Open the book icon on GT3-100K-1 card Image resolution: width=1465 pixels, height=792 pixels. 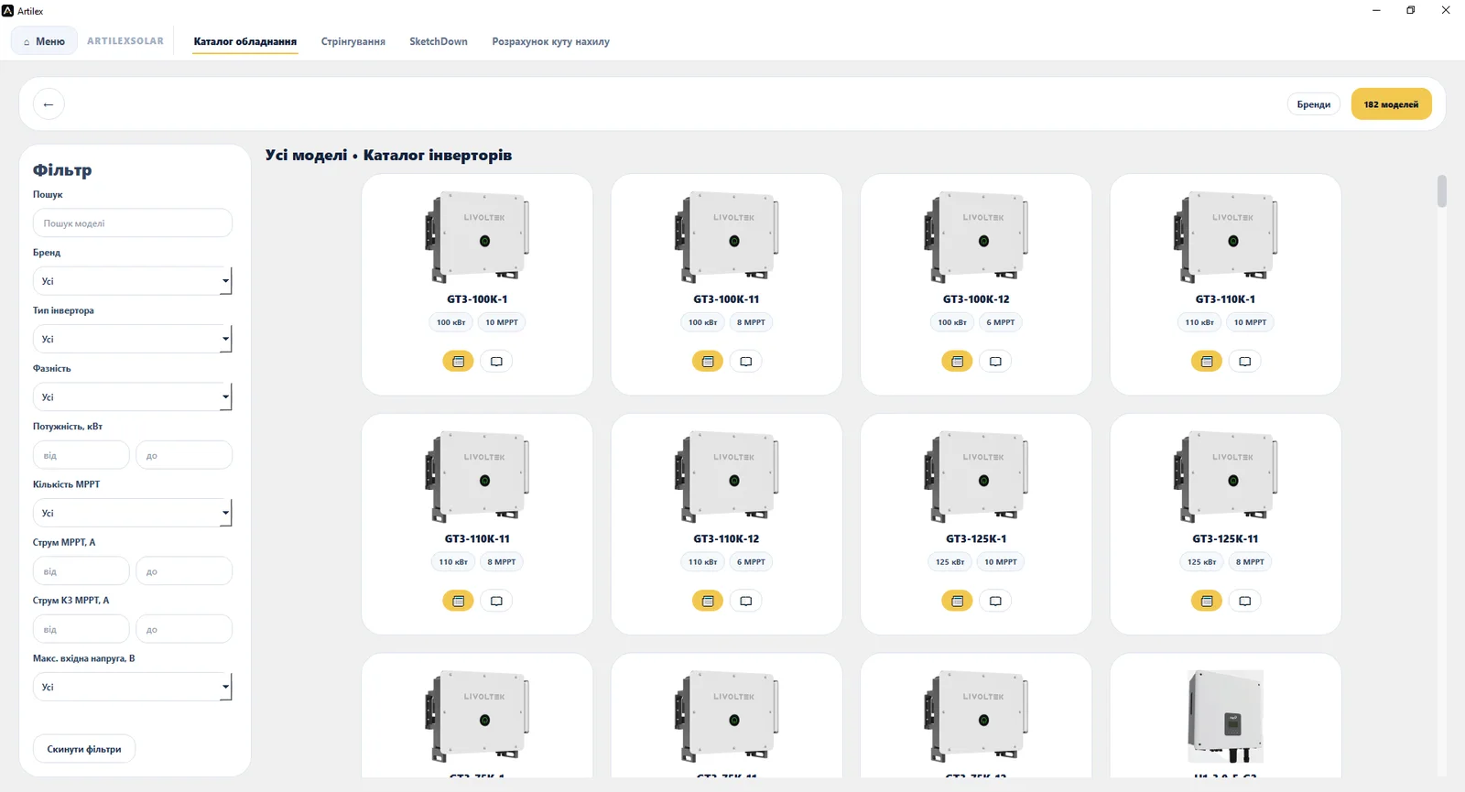[496, 362]
